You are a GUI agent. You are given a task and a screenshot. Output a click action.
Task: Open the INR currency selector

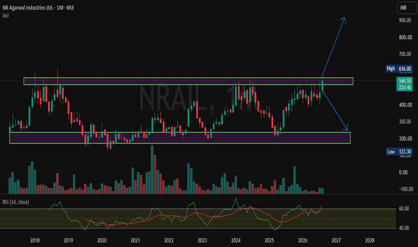tap(406, 8)
